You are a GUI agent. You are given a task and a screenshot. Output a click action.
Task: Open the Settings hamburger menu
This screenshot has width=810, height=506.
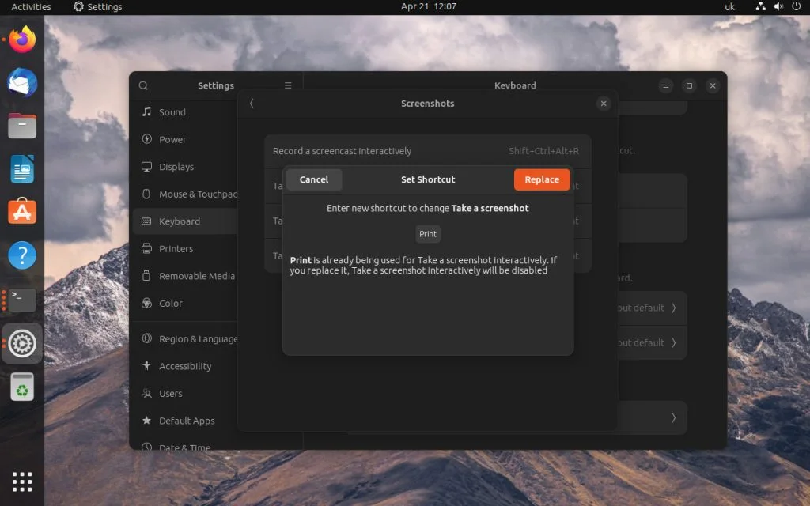(288, 85)
